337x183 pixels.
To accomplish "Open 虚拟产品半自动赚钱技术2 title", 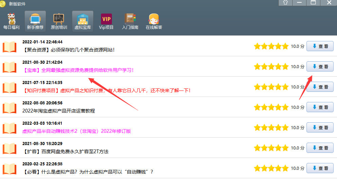I will coord(77,131).
